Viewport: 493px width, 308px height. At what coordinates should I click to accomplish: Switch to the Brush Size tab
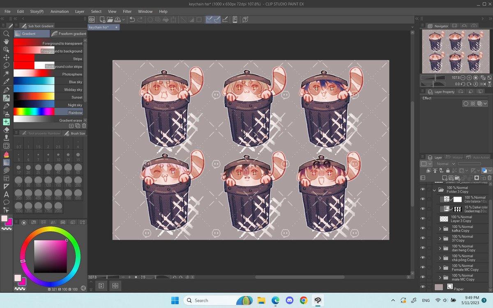pos(75,133)
